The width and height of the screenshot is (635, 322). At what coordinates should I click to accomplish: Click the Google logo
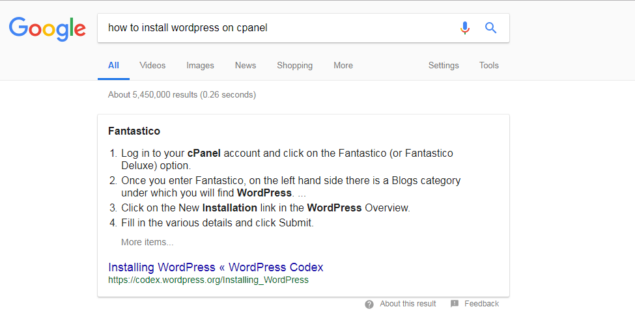click(x=48, y=28)
